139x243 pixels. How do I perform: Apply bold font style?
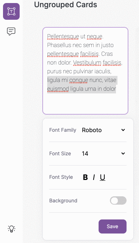coord(85,177)
